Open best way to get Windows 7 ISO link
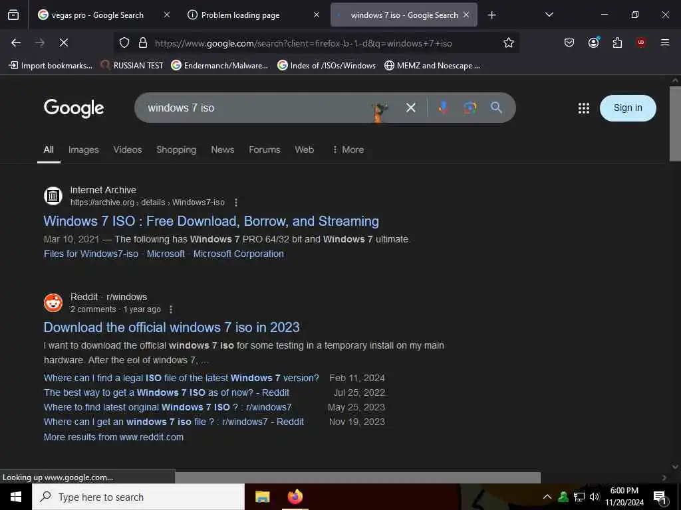This screenshot has height=510, width=681. [x=166, y=393]
